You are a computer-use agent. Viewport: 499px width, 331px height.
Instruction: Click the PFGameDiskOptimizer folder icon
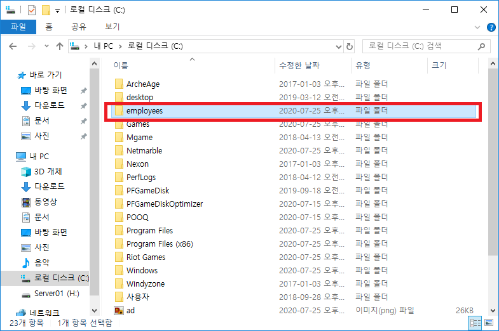tap(119, 204)
